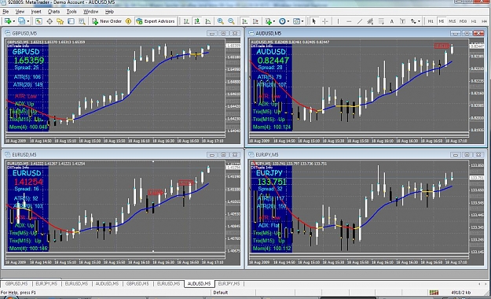Open MetaEditor with the yellow diamond icon
This screenshot has height=299, width=491.
(x=128, y=21)
